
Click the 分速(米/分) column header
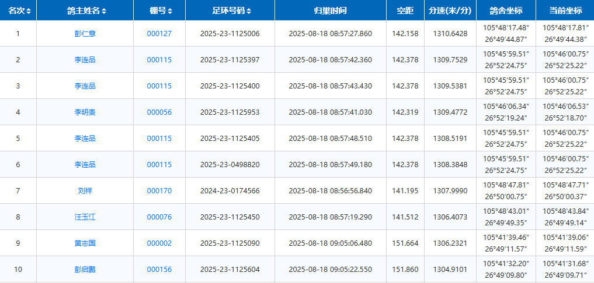(450, 11)
